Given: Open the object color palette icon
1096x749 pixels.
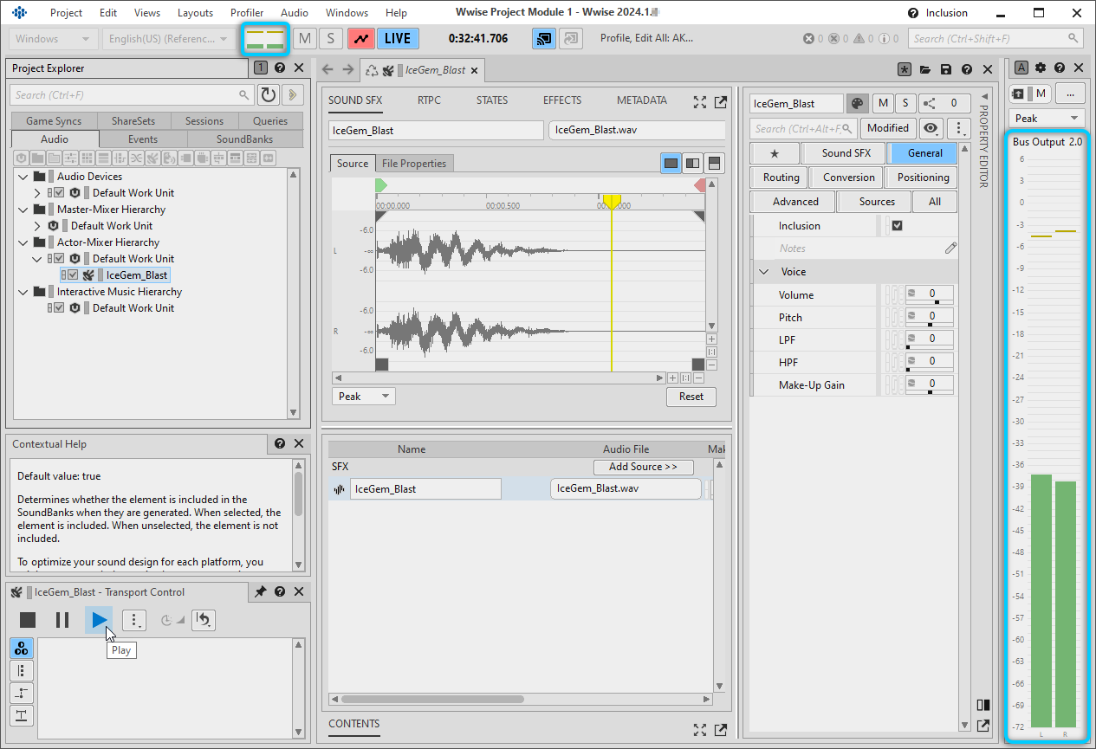Looking at the screenshot, I should 856,103.
